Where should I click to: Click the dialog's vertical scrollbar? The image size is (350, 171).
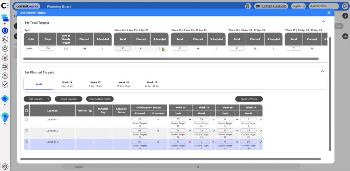click(x=330, y=94)
